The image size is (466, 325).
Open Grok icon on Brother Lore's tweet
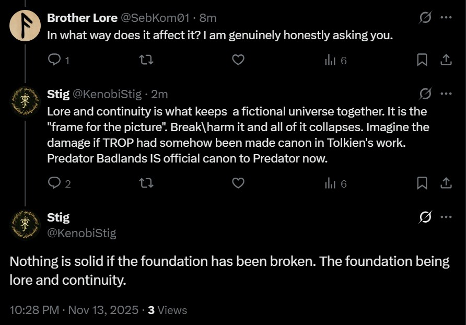pos(425,18)
